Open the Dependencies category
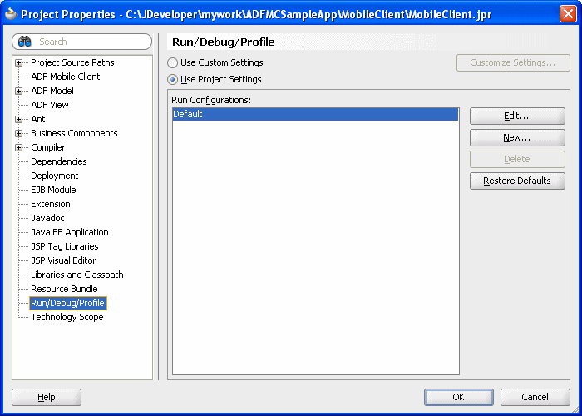This screenshot has width=582, height=416. pos(59,161)
